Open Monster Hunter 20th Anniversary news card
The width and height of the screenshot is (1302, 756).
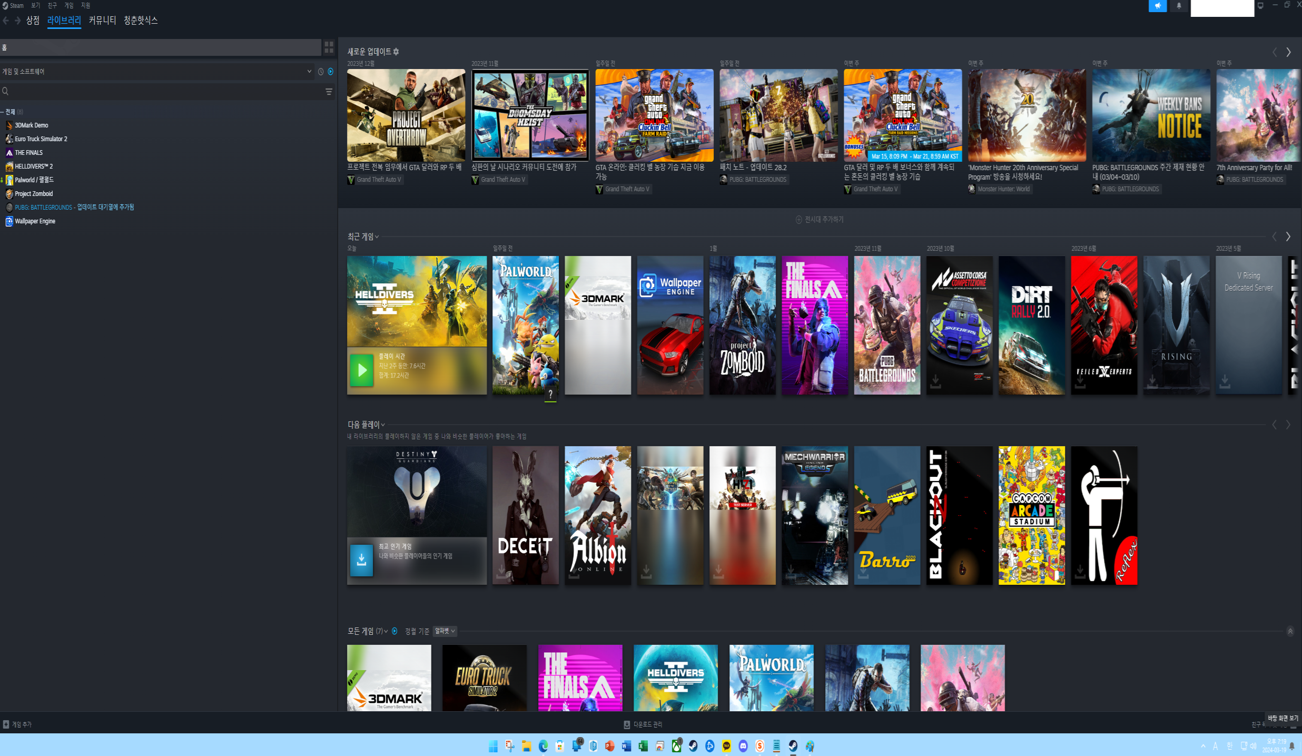point(1027,115)
